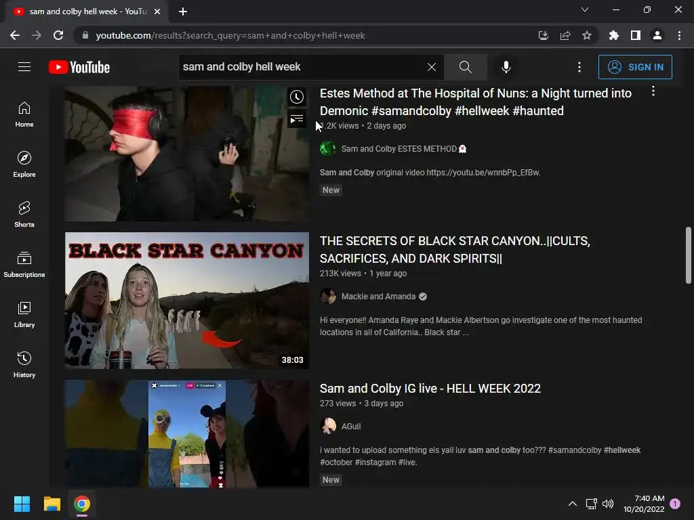Reload the page
The image size is (694, 520).
pos(58,35)
